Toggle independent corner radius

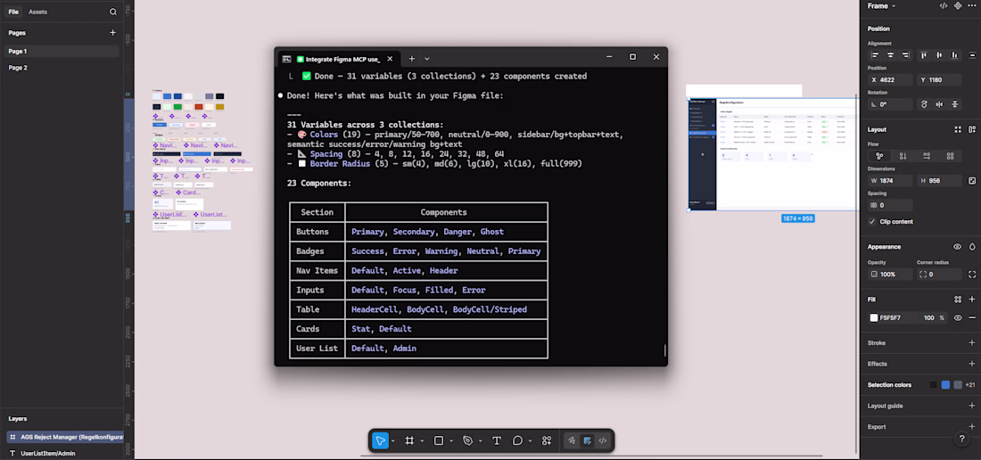[971, 275]
